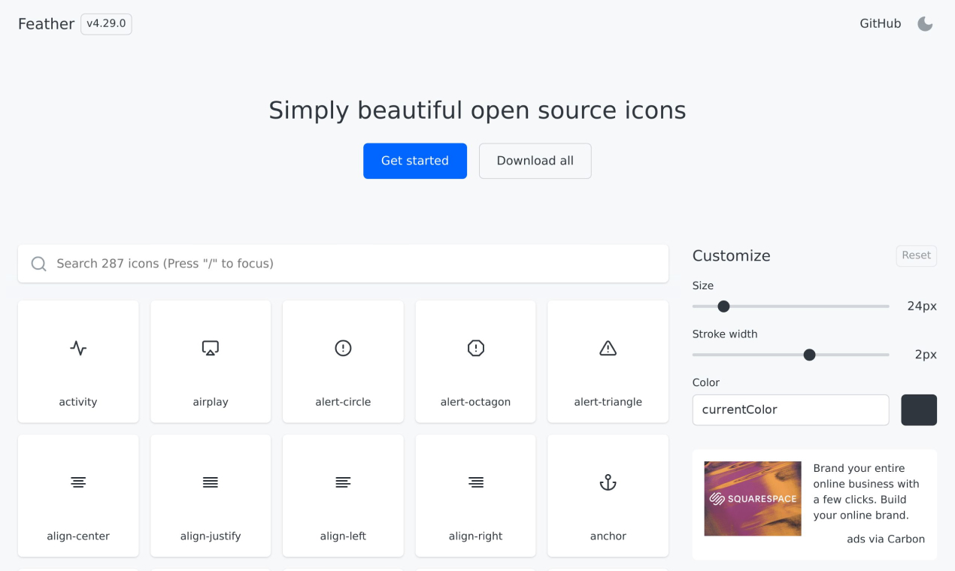Open the GitHub link

pyautogui.click(x=880, y=23)
